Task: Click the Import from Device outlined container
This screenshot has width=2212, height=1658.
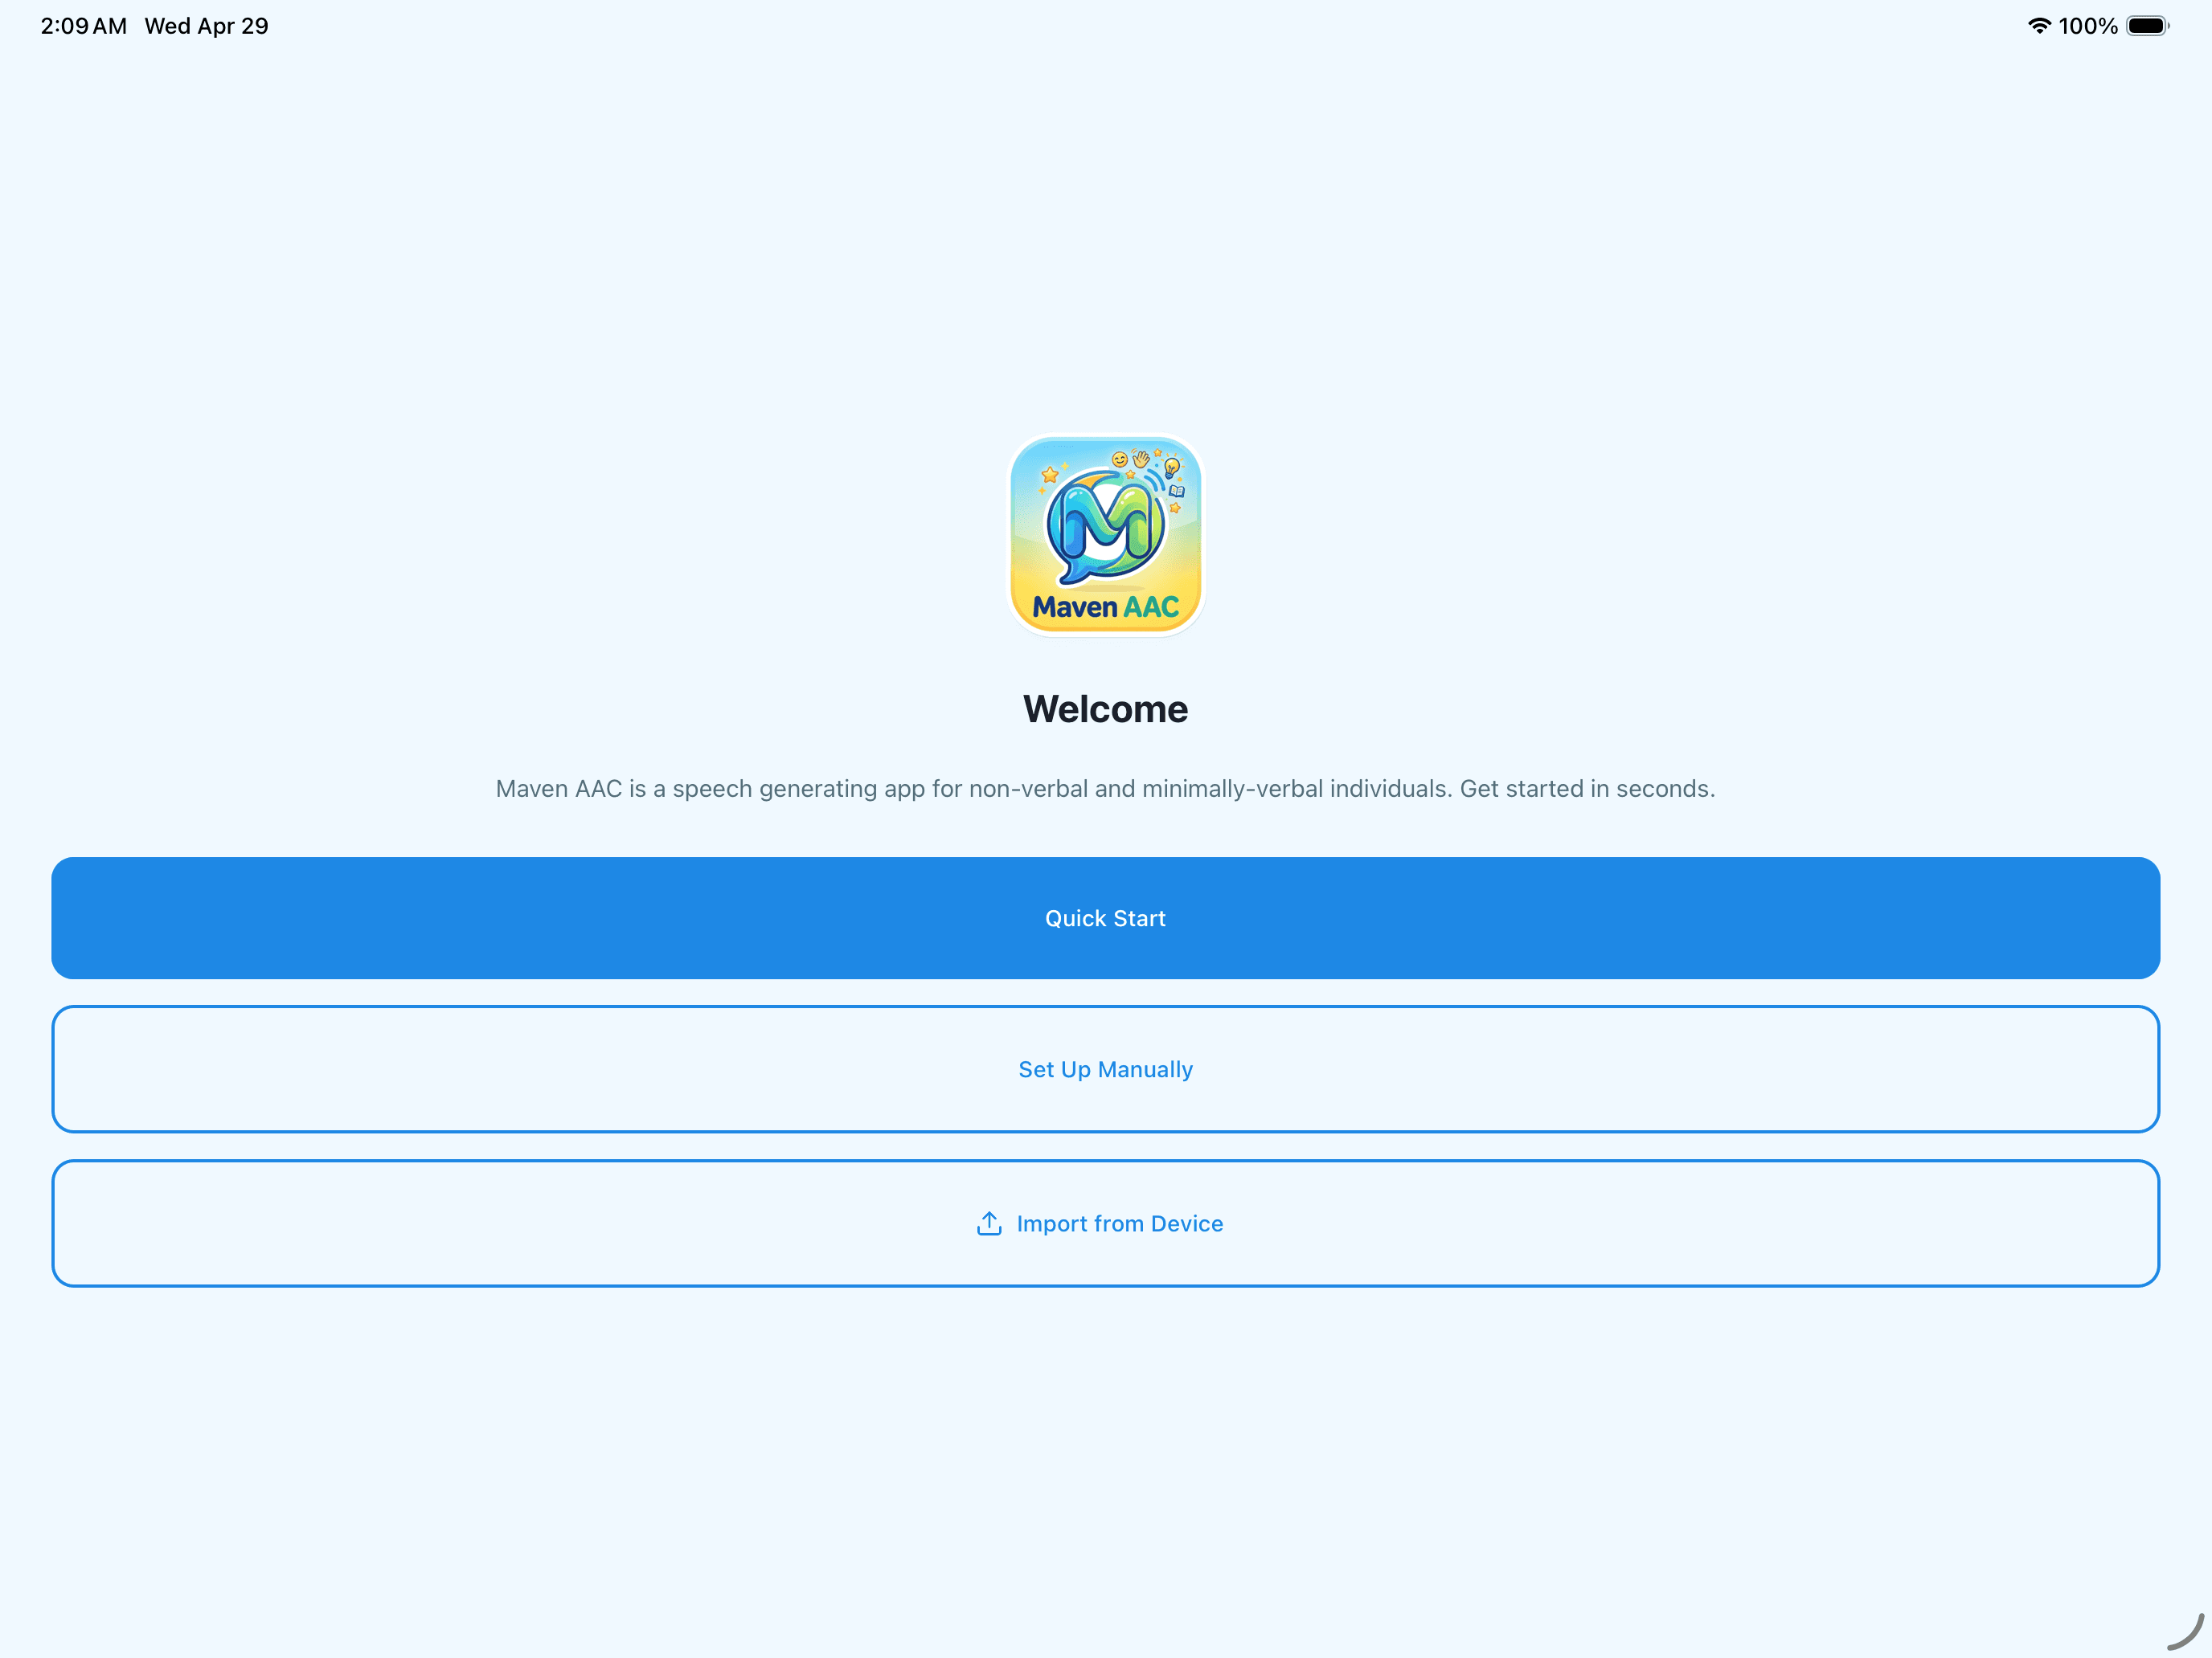Action: (1105, 1223)
